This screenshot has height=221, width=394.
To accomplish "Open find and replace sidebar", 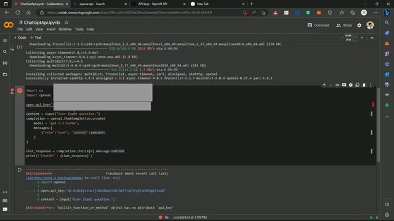I will pyautogui.click(x=5, y=52).
